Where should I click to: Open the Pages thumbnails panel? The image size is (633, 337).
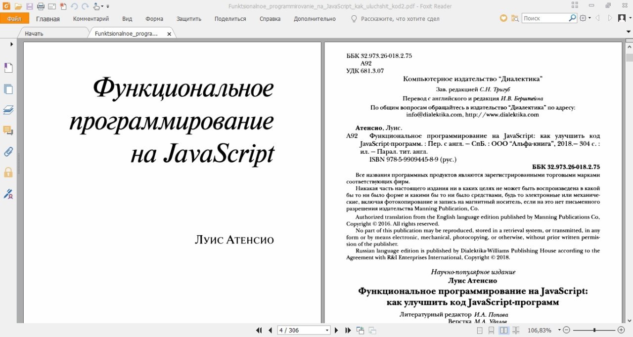click(x=8, y=89)
